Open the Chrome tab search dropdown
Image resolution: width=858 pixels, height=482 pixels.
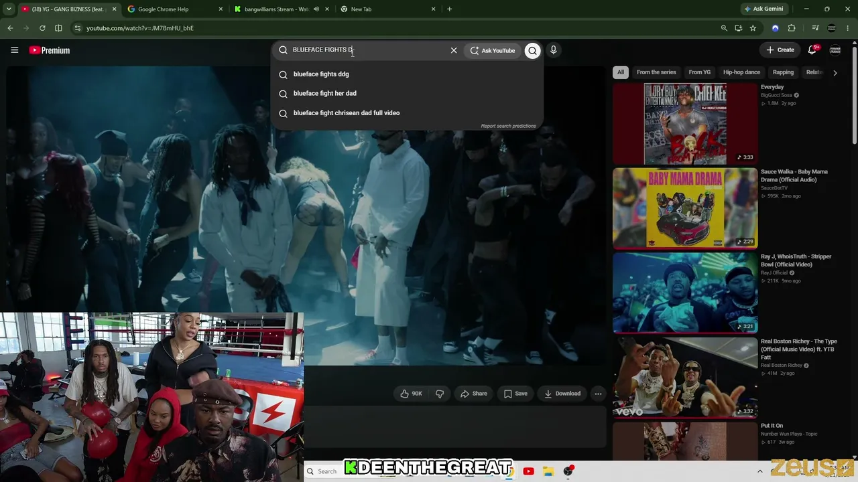[x=9, y=9]
